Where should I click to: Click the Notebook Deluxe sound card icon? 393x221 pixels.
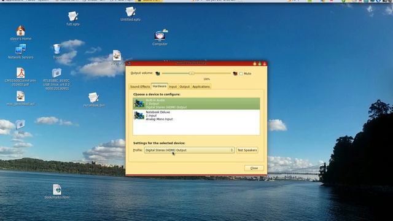139,115
